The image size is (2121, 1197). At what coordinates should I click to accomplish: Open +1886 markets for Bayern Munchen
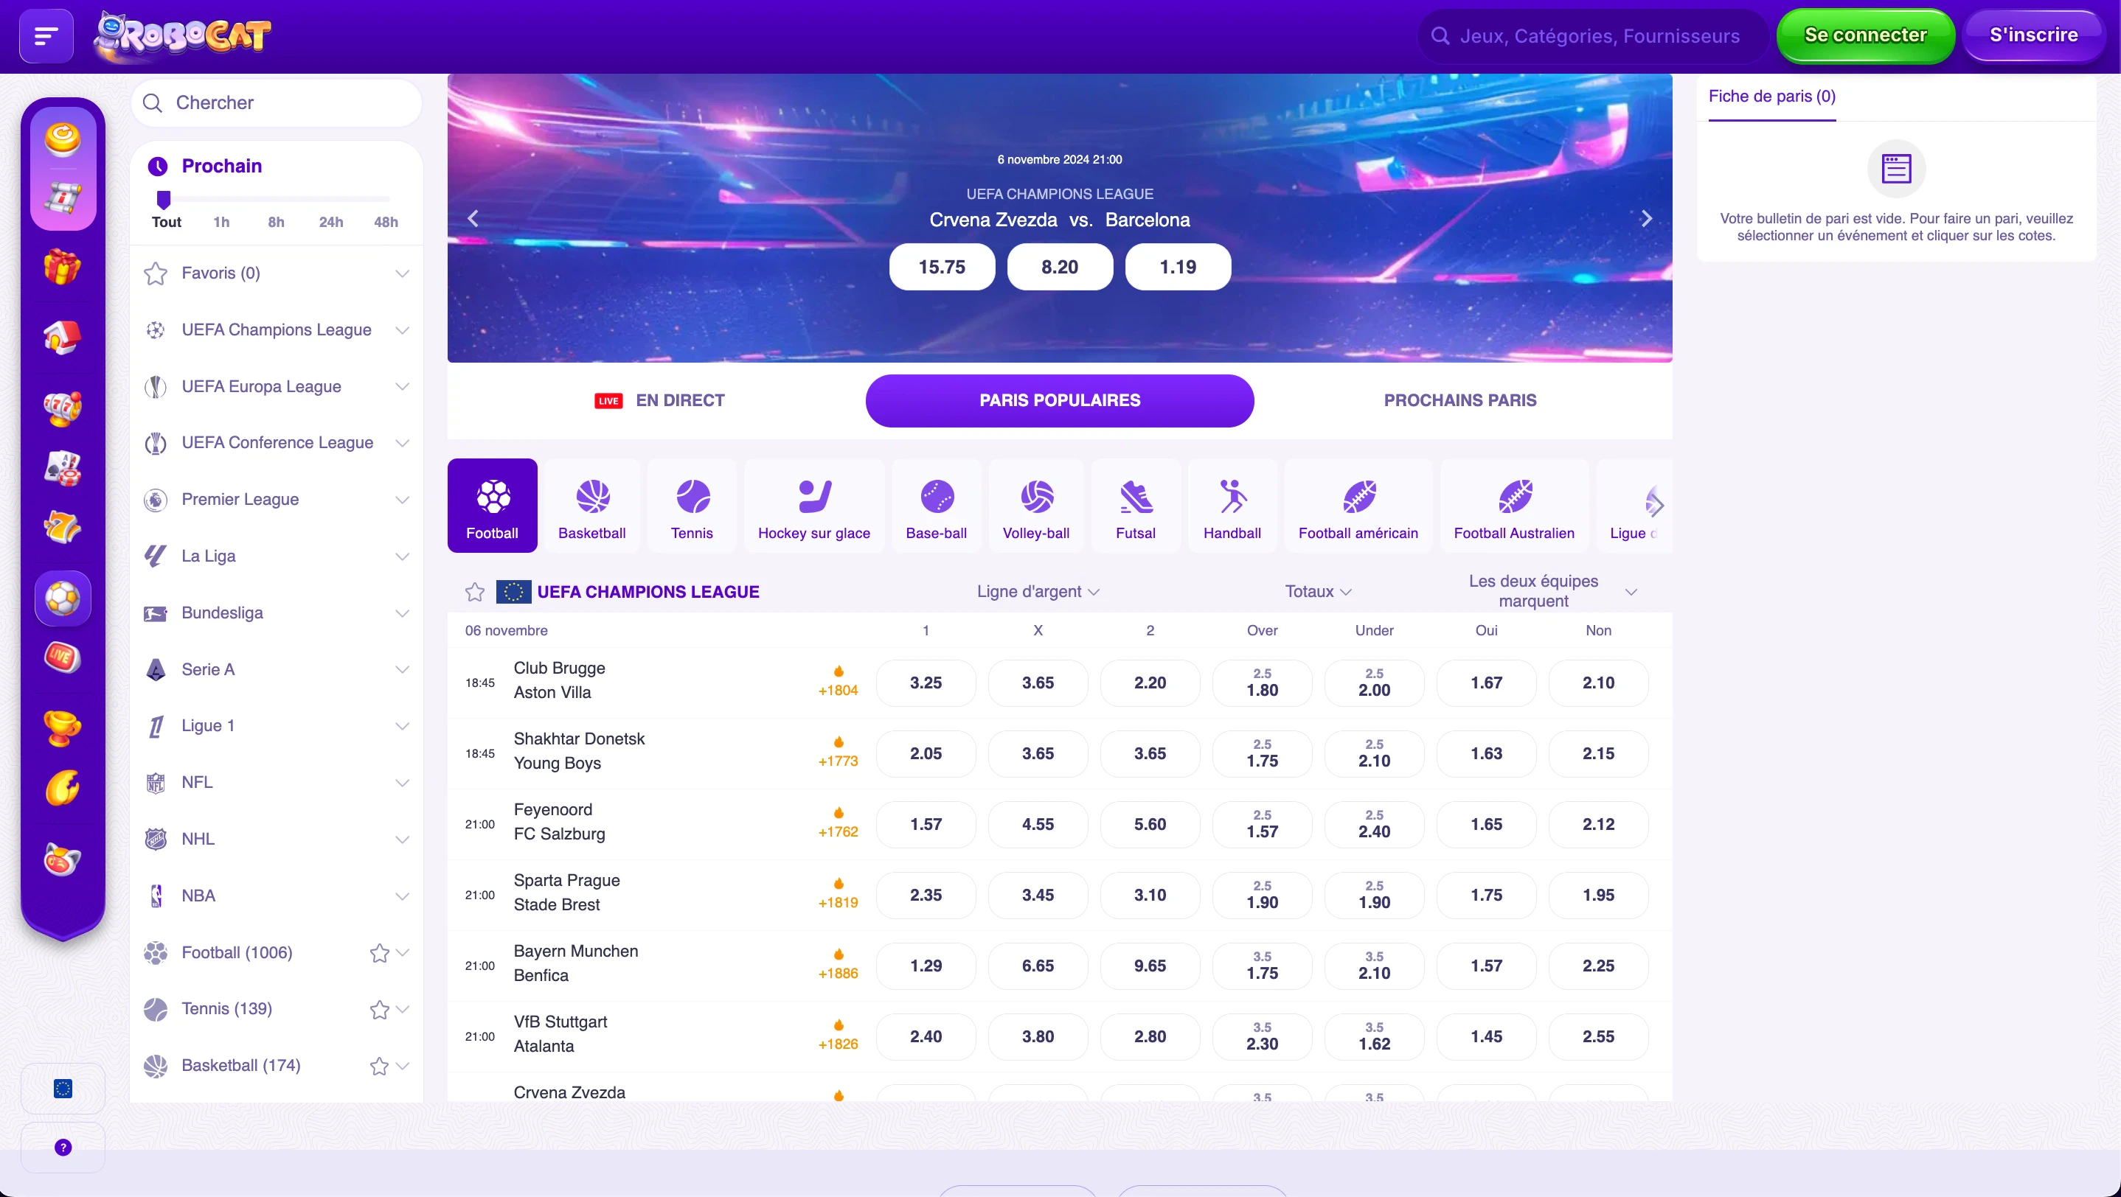tap(839, 965)
